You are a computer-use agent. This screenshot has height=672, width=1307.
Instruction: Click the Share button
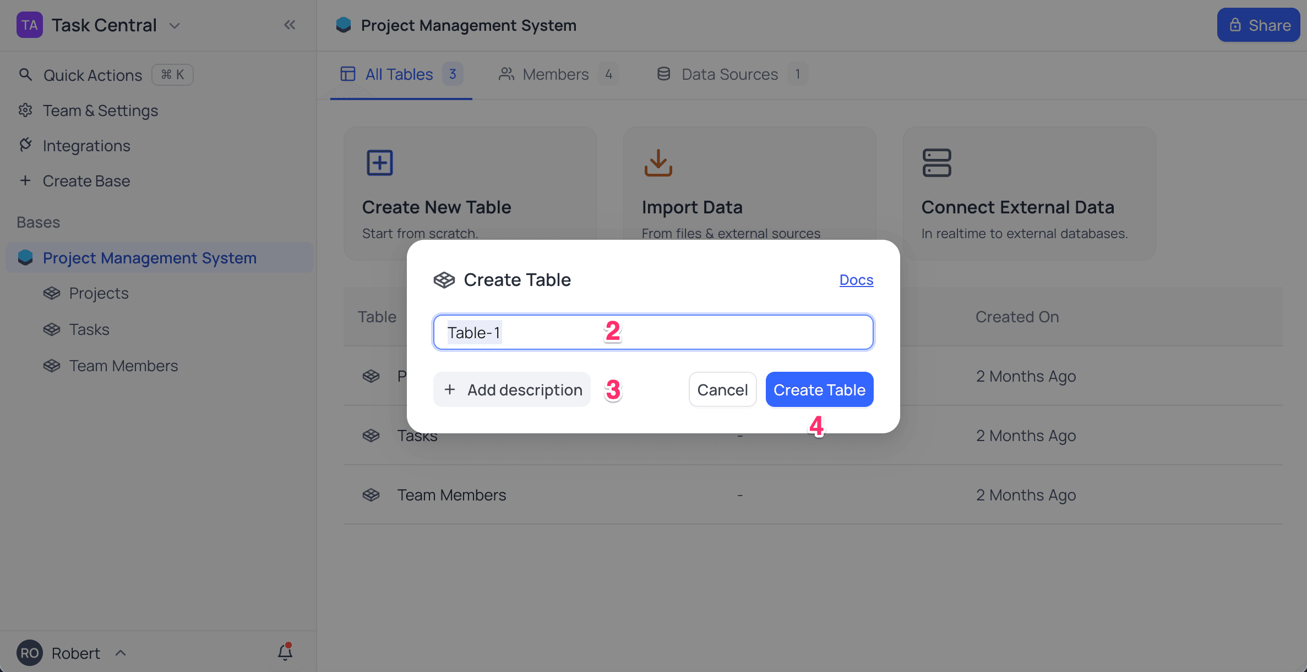click(x=1259, y=25)
